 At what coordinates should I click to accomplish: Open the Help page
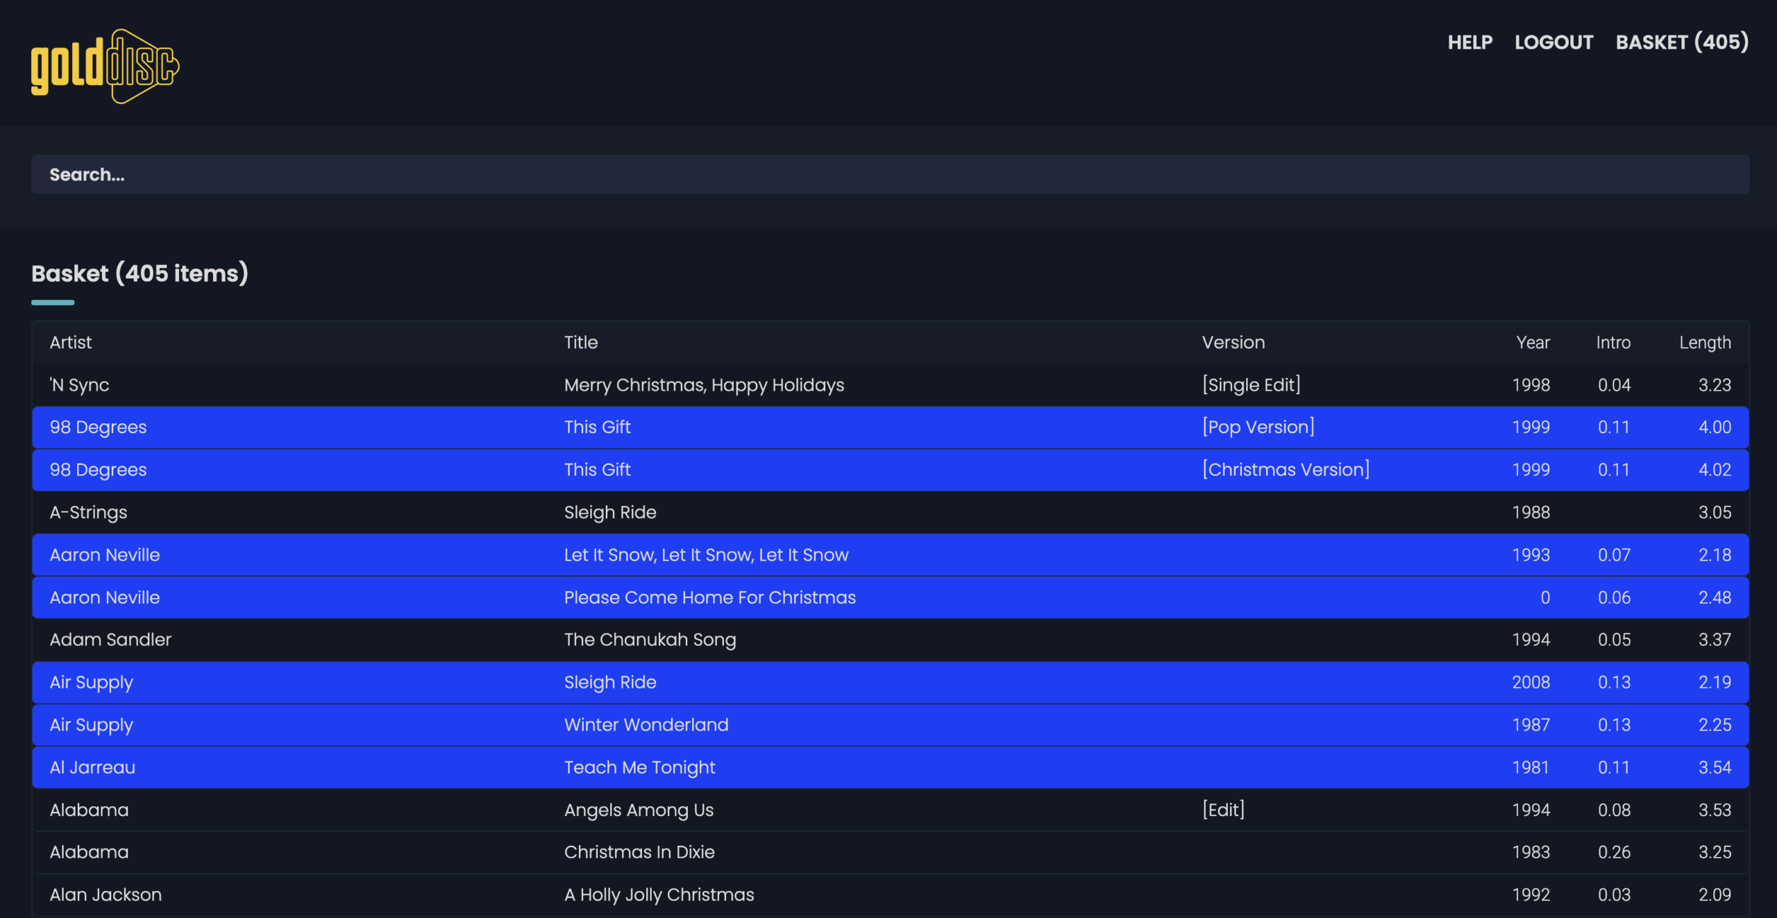point(1469,42)
